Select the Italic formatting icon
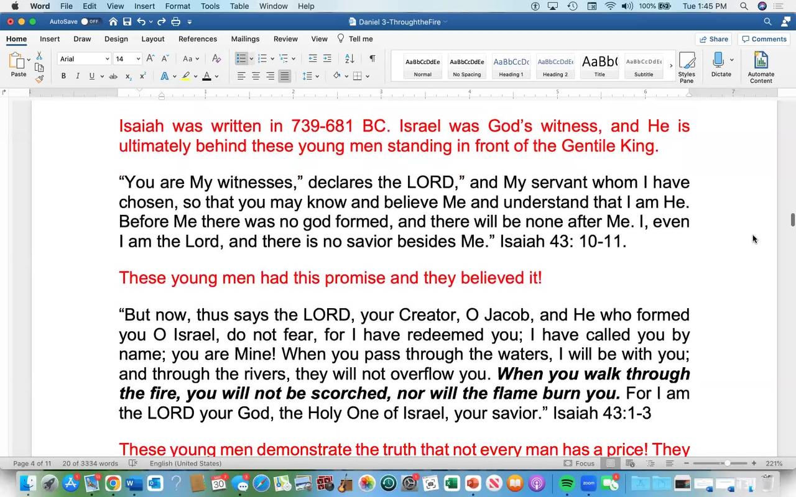 tap(77, 76)
